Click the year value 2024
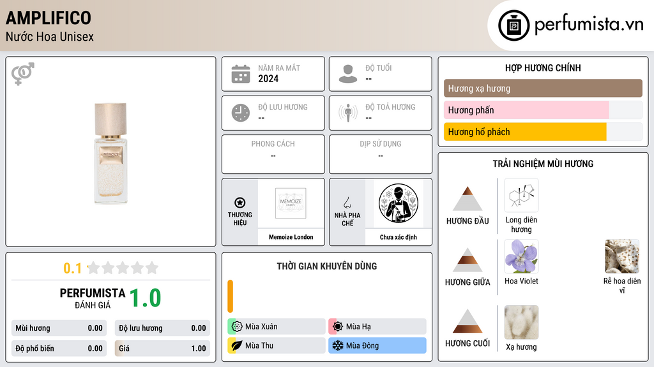The width and height of the screenshot is (654, 367). 268,78
